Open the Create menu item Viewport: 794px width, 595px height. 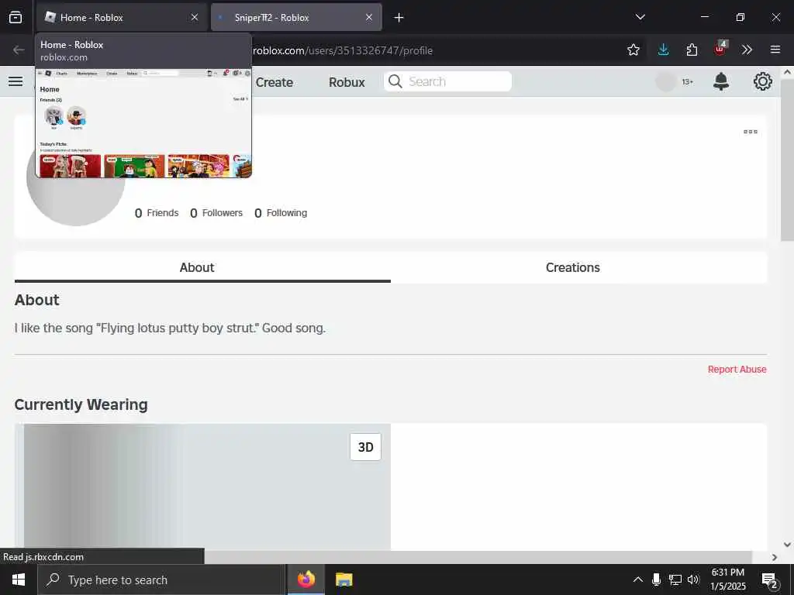(x=274, y=82)
